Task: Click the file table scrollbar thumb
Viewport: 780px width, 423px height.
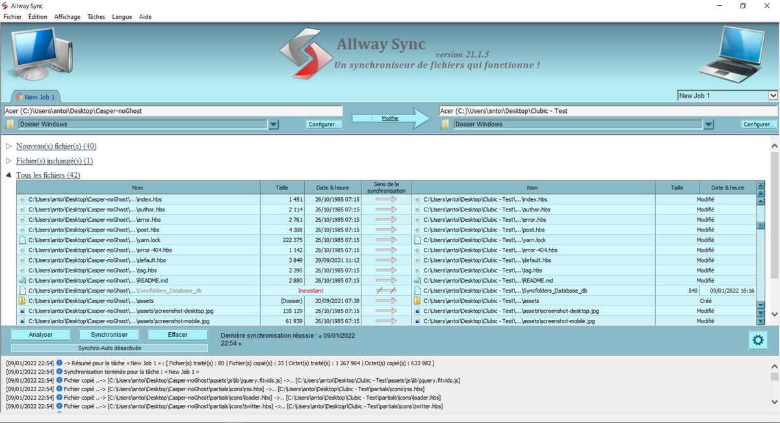Action: click(x=760, y=226)
